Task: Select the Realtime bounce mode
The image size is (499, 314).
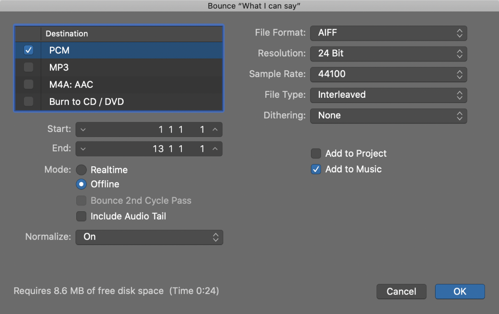Action: pyautogui.click(x=81, y=170)
